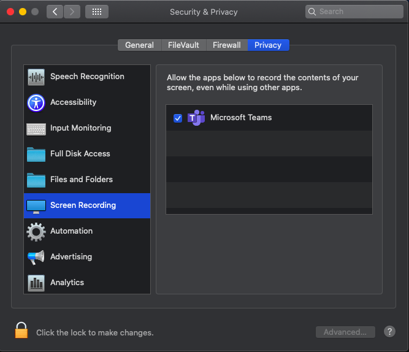Select the Accessibility label in sidebar
The image size is (409, 352).
[74, 102]
